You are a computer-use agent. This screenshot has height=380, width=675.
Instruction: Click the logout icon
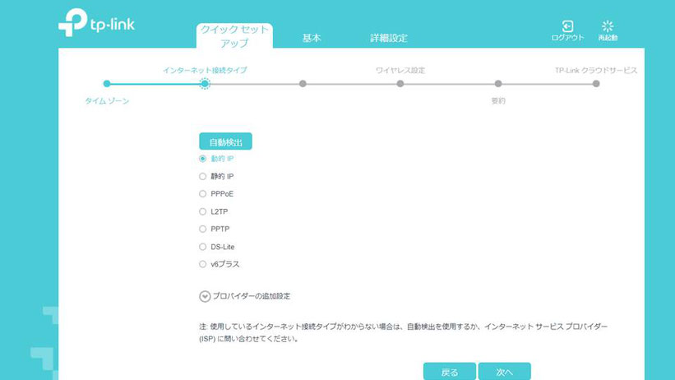point(567,25)
